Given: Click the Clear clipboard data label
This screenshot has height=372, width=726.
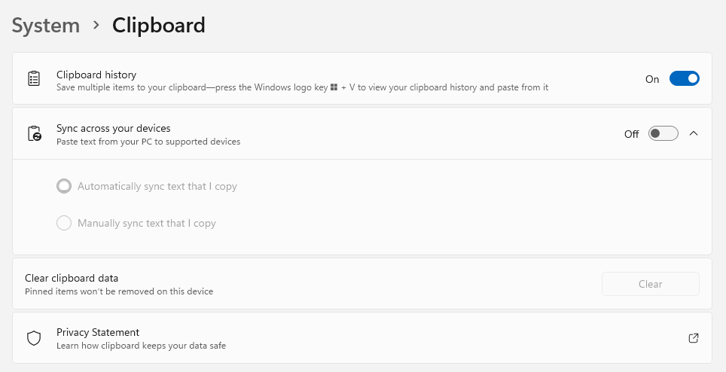Looking at the screenshot, I should pos(72,278).
